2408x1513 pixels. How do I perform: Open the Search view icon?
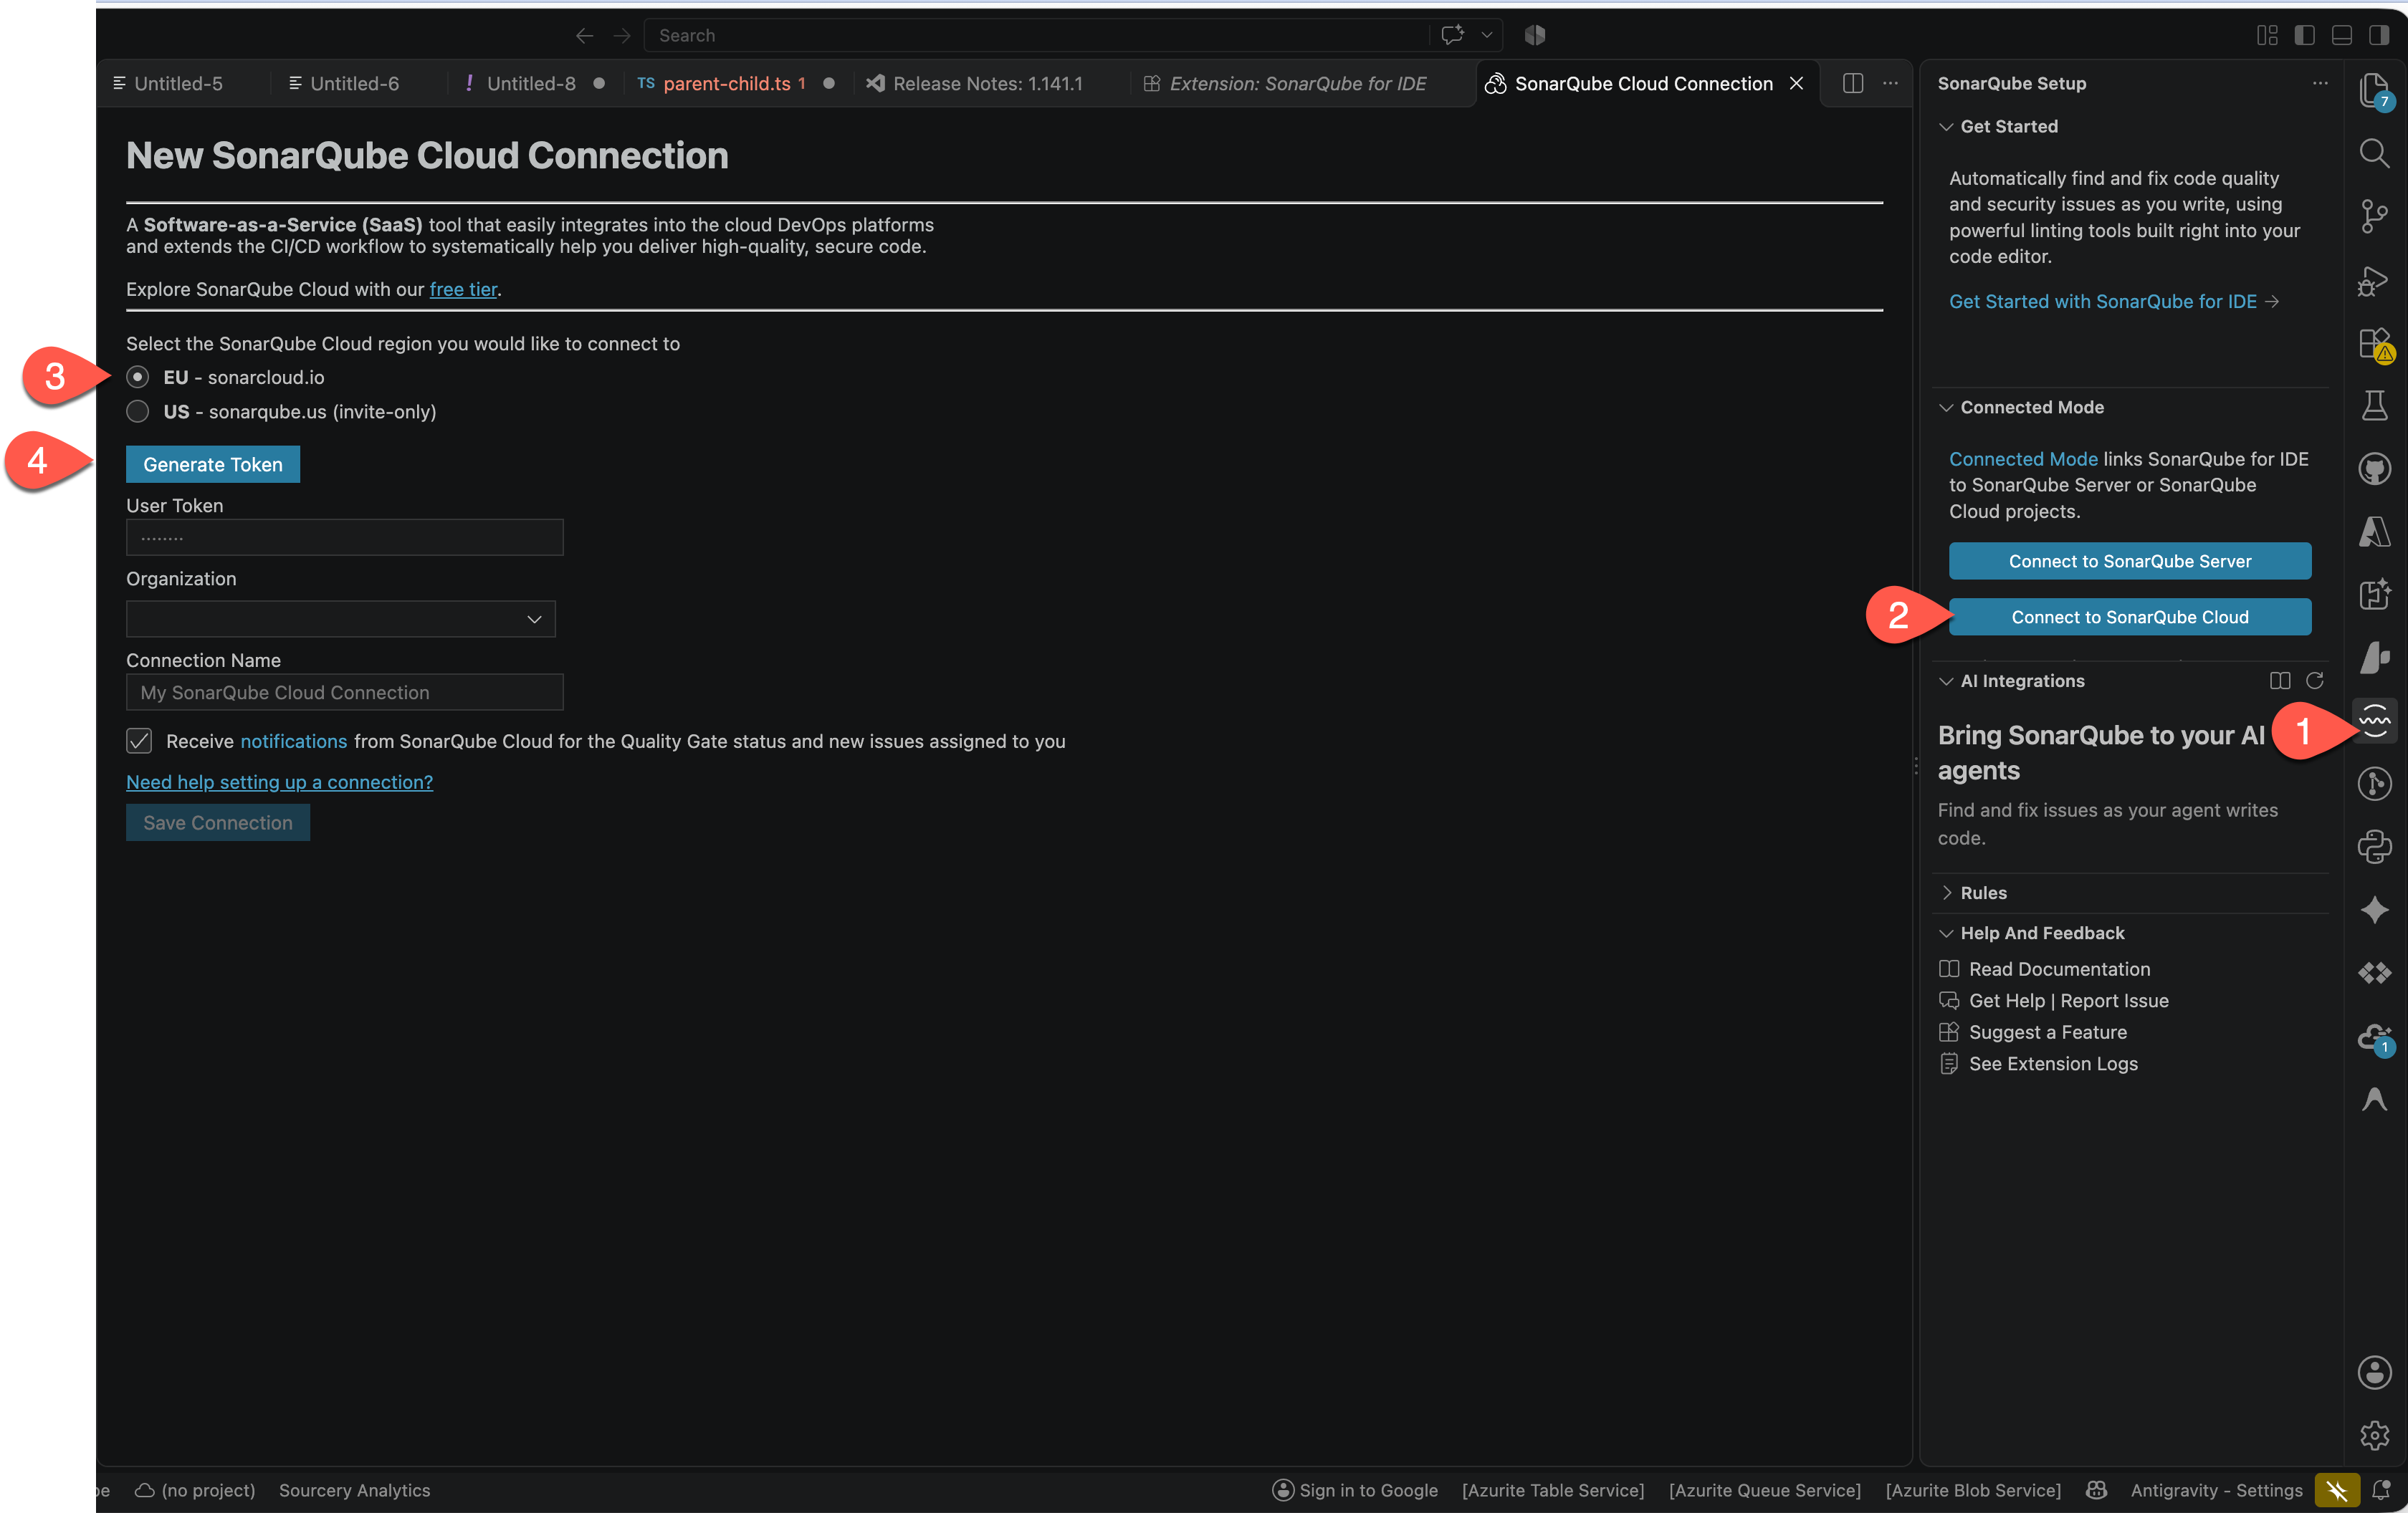click(2374, 153)
